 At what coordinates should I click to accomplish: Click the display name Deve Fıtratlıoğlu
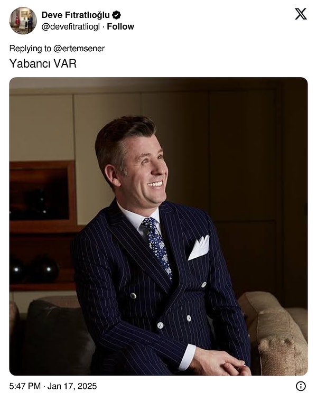point(76,15)
